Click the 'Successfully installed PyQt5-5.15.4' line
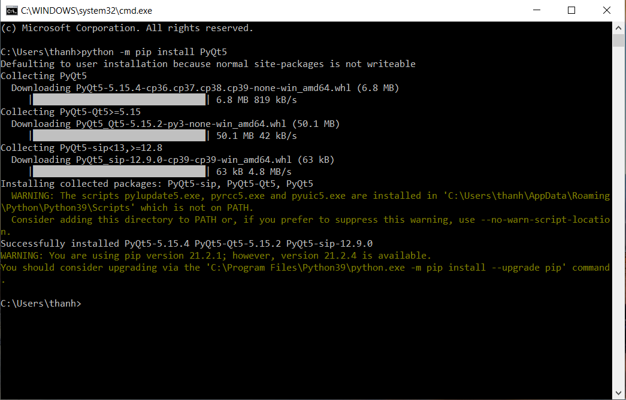 point(186,244)
